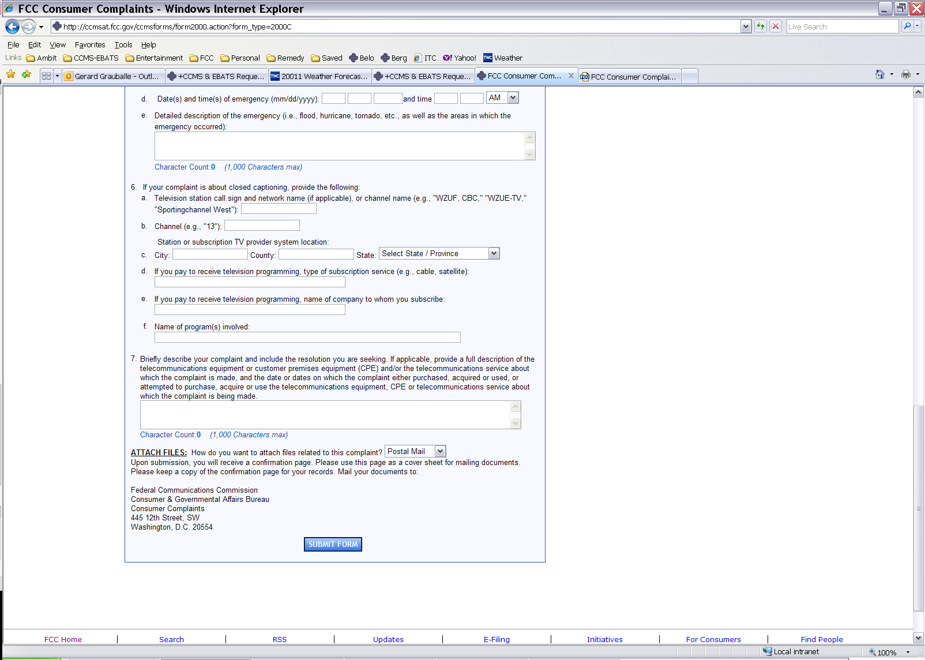Screen dimensions: 925x660
Task: Open the Remedy links folder
Action: tap(285, 58)
